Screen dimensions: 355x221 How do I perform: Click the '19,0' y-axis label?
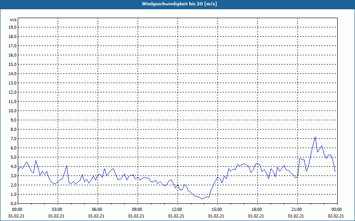13,27
